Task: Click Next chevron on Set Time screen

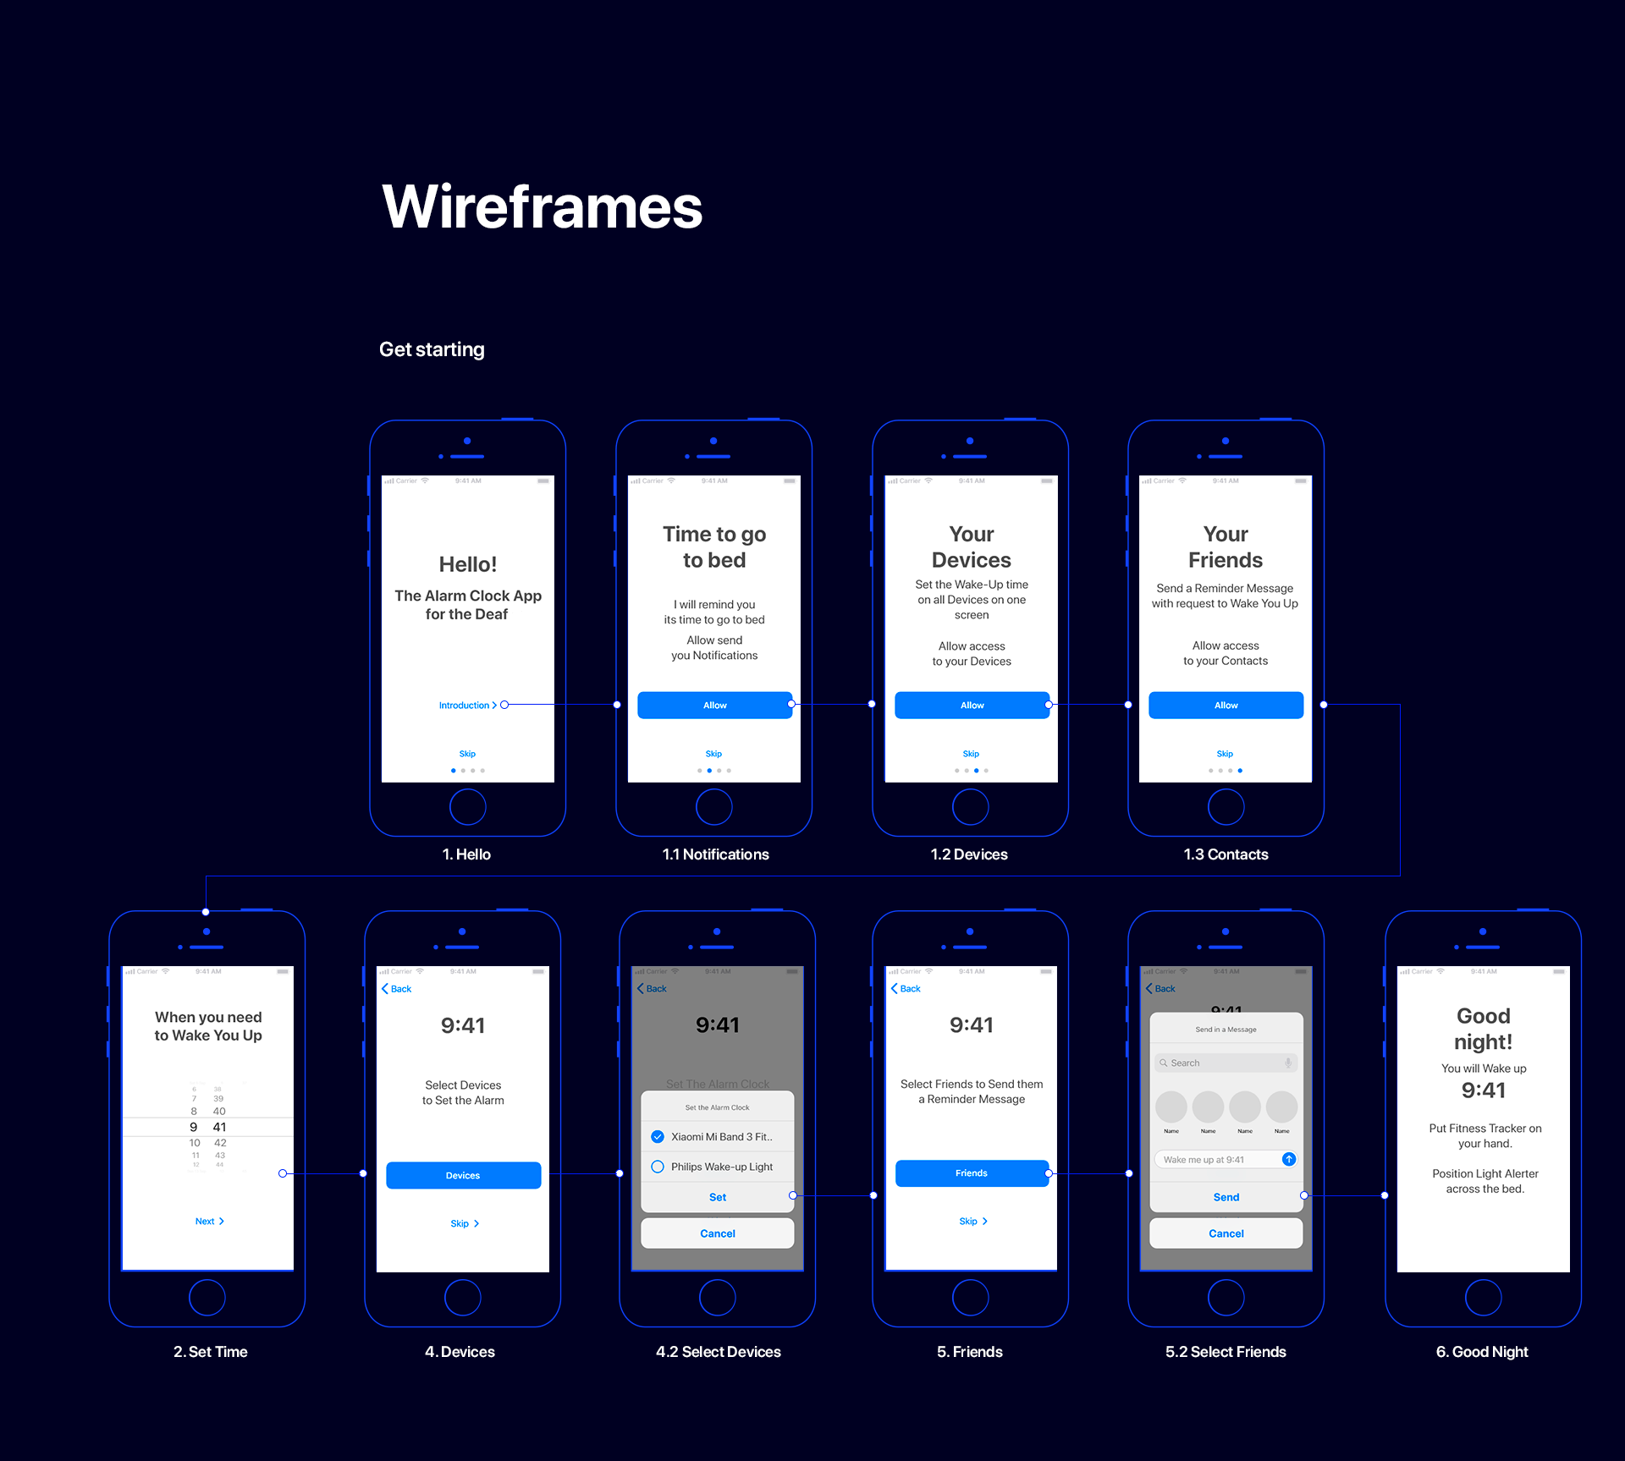Action: tap(209, 1221)
